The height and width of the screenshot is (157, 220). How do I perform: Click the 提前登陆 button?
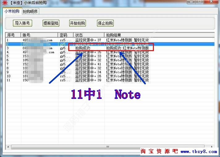click(51, 23)
